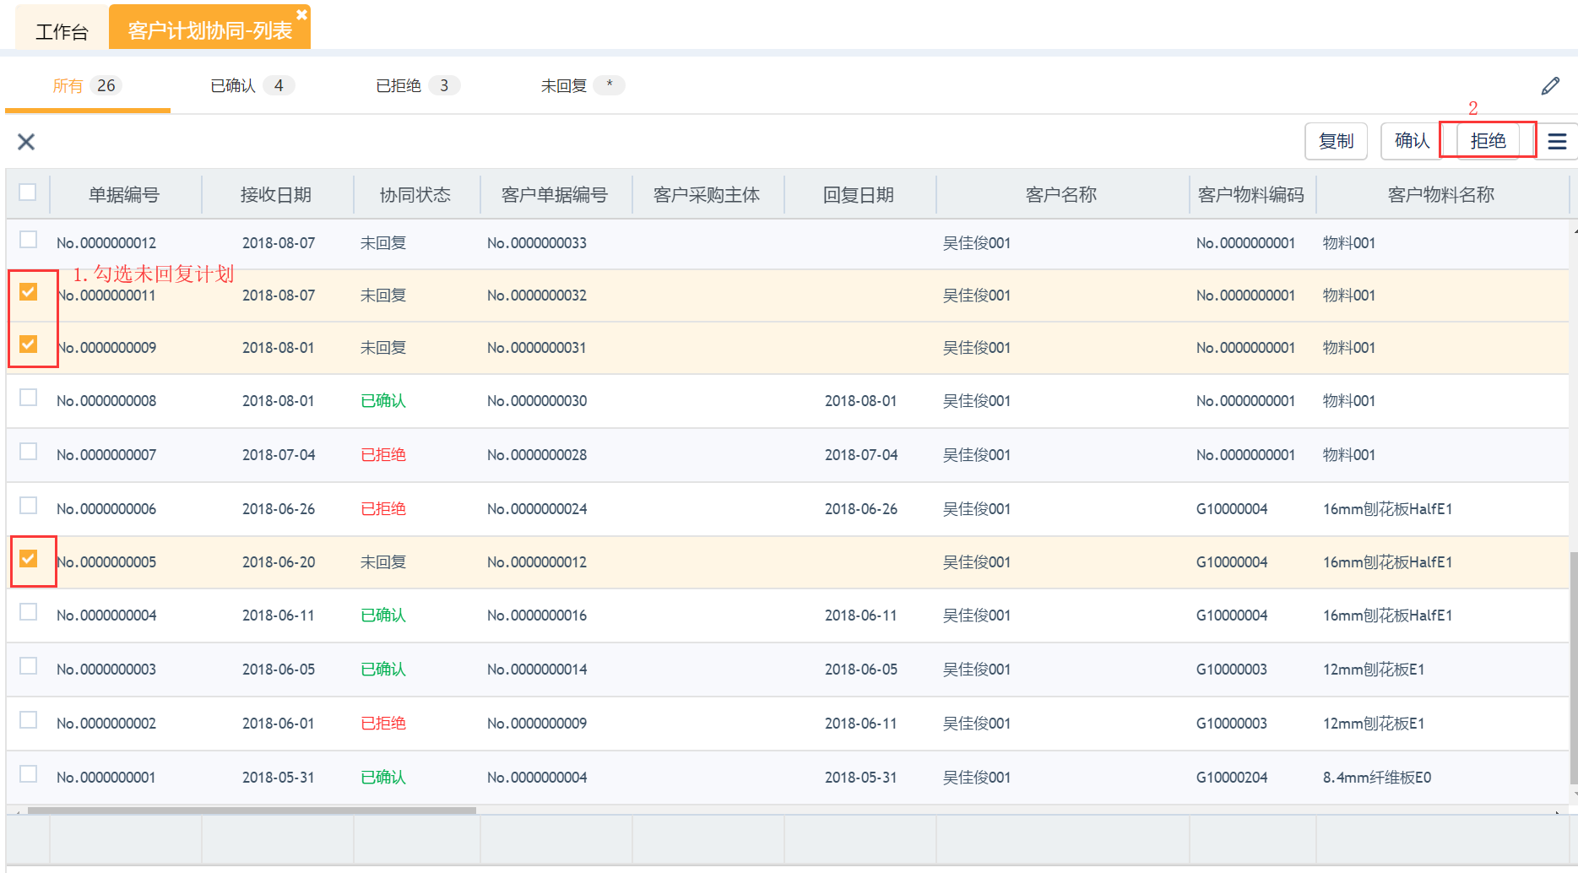Click the 拒绝 button
Screen dimensions: 1578x873
tap(1488, 141)
